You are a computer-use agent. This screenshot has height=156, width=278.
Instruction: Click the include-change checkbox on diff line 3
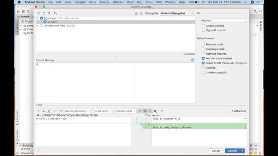(x=149, y=124)
